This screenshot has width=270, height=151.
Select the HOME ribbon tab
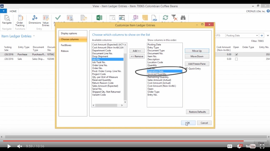click(13, 11)
